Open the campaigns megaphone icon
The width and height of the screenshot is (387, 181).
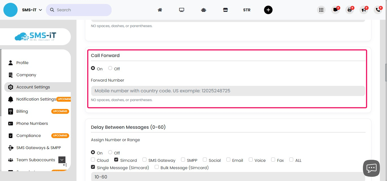point(364,10)
